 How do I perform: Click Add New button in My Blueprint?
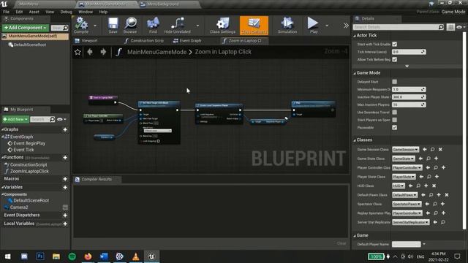[15, 119]
